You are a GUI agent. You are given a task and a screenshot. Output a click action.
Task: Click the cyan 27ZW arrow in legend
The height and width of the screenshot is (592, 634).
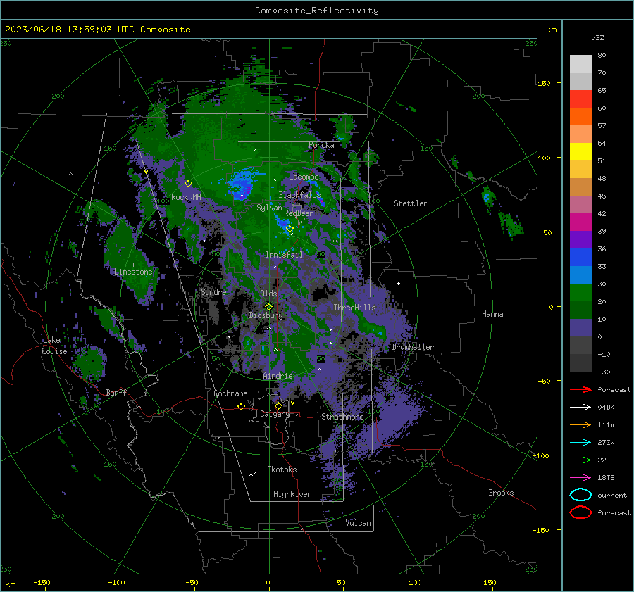(x=580, y=443)
